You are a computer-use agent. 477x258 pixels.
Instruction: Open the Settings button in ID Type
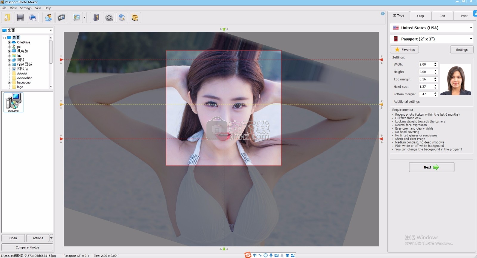pos(461,49)
